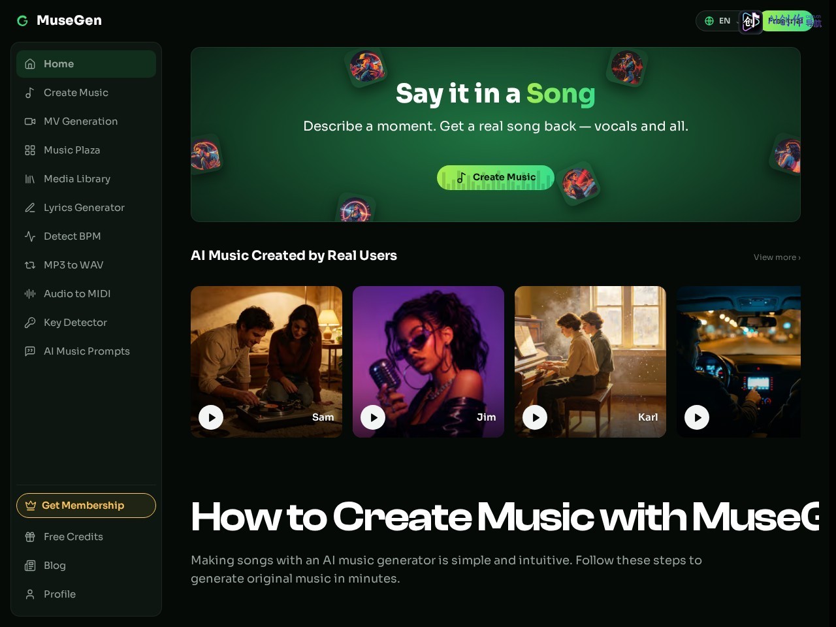
Task: Open the Media Library section
Action: click(86, 179)
